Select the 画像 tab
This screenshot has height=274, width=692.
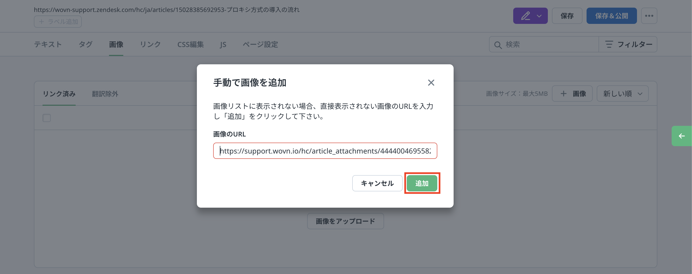[x=116, y=44]
